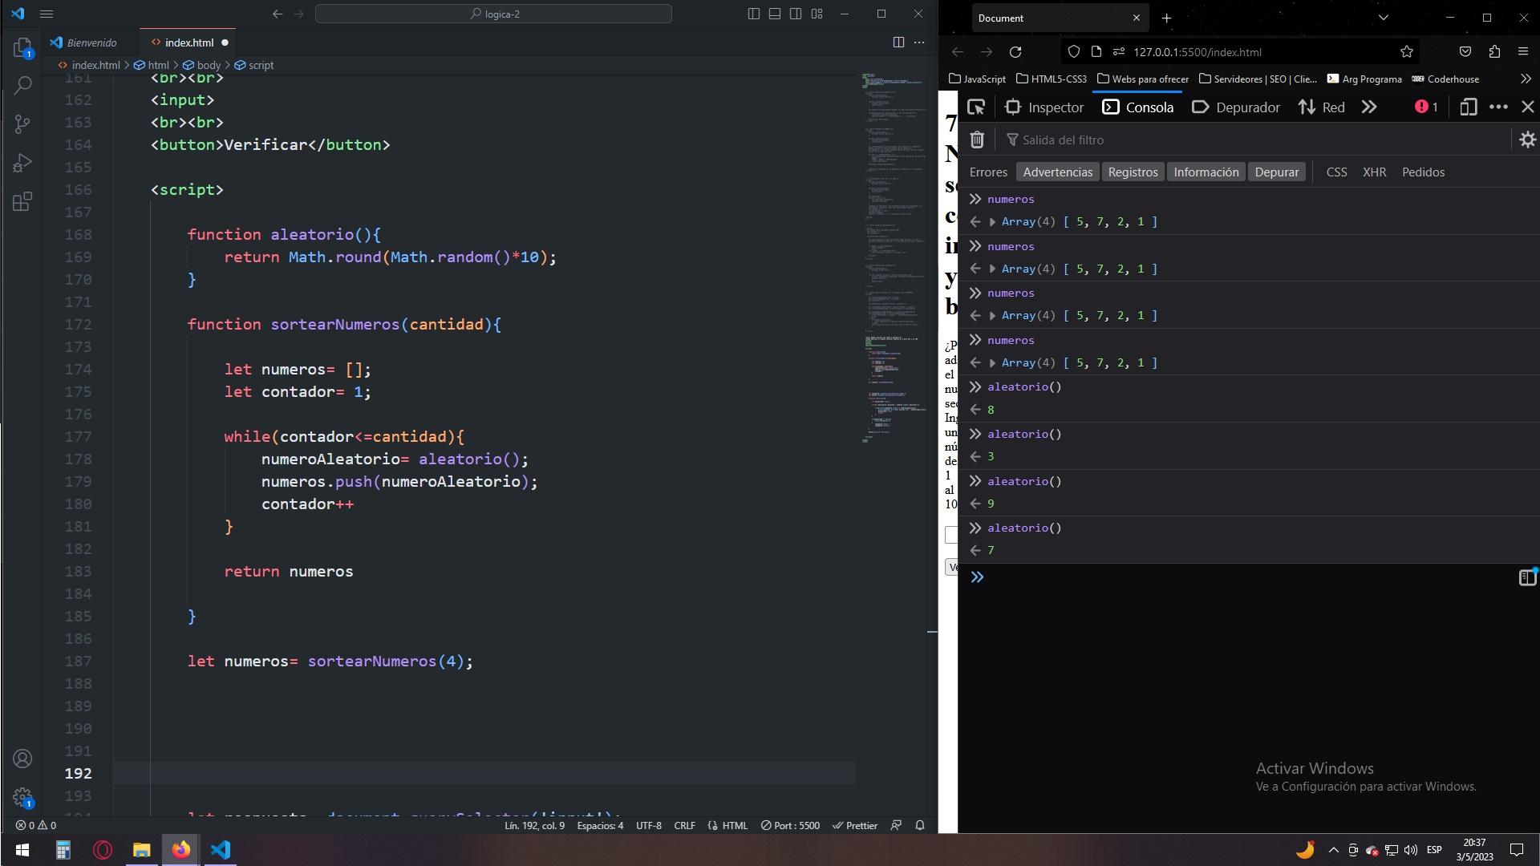Click the Extensions sidebar icon

pyautogui.click(x=23, y=201)
